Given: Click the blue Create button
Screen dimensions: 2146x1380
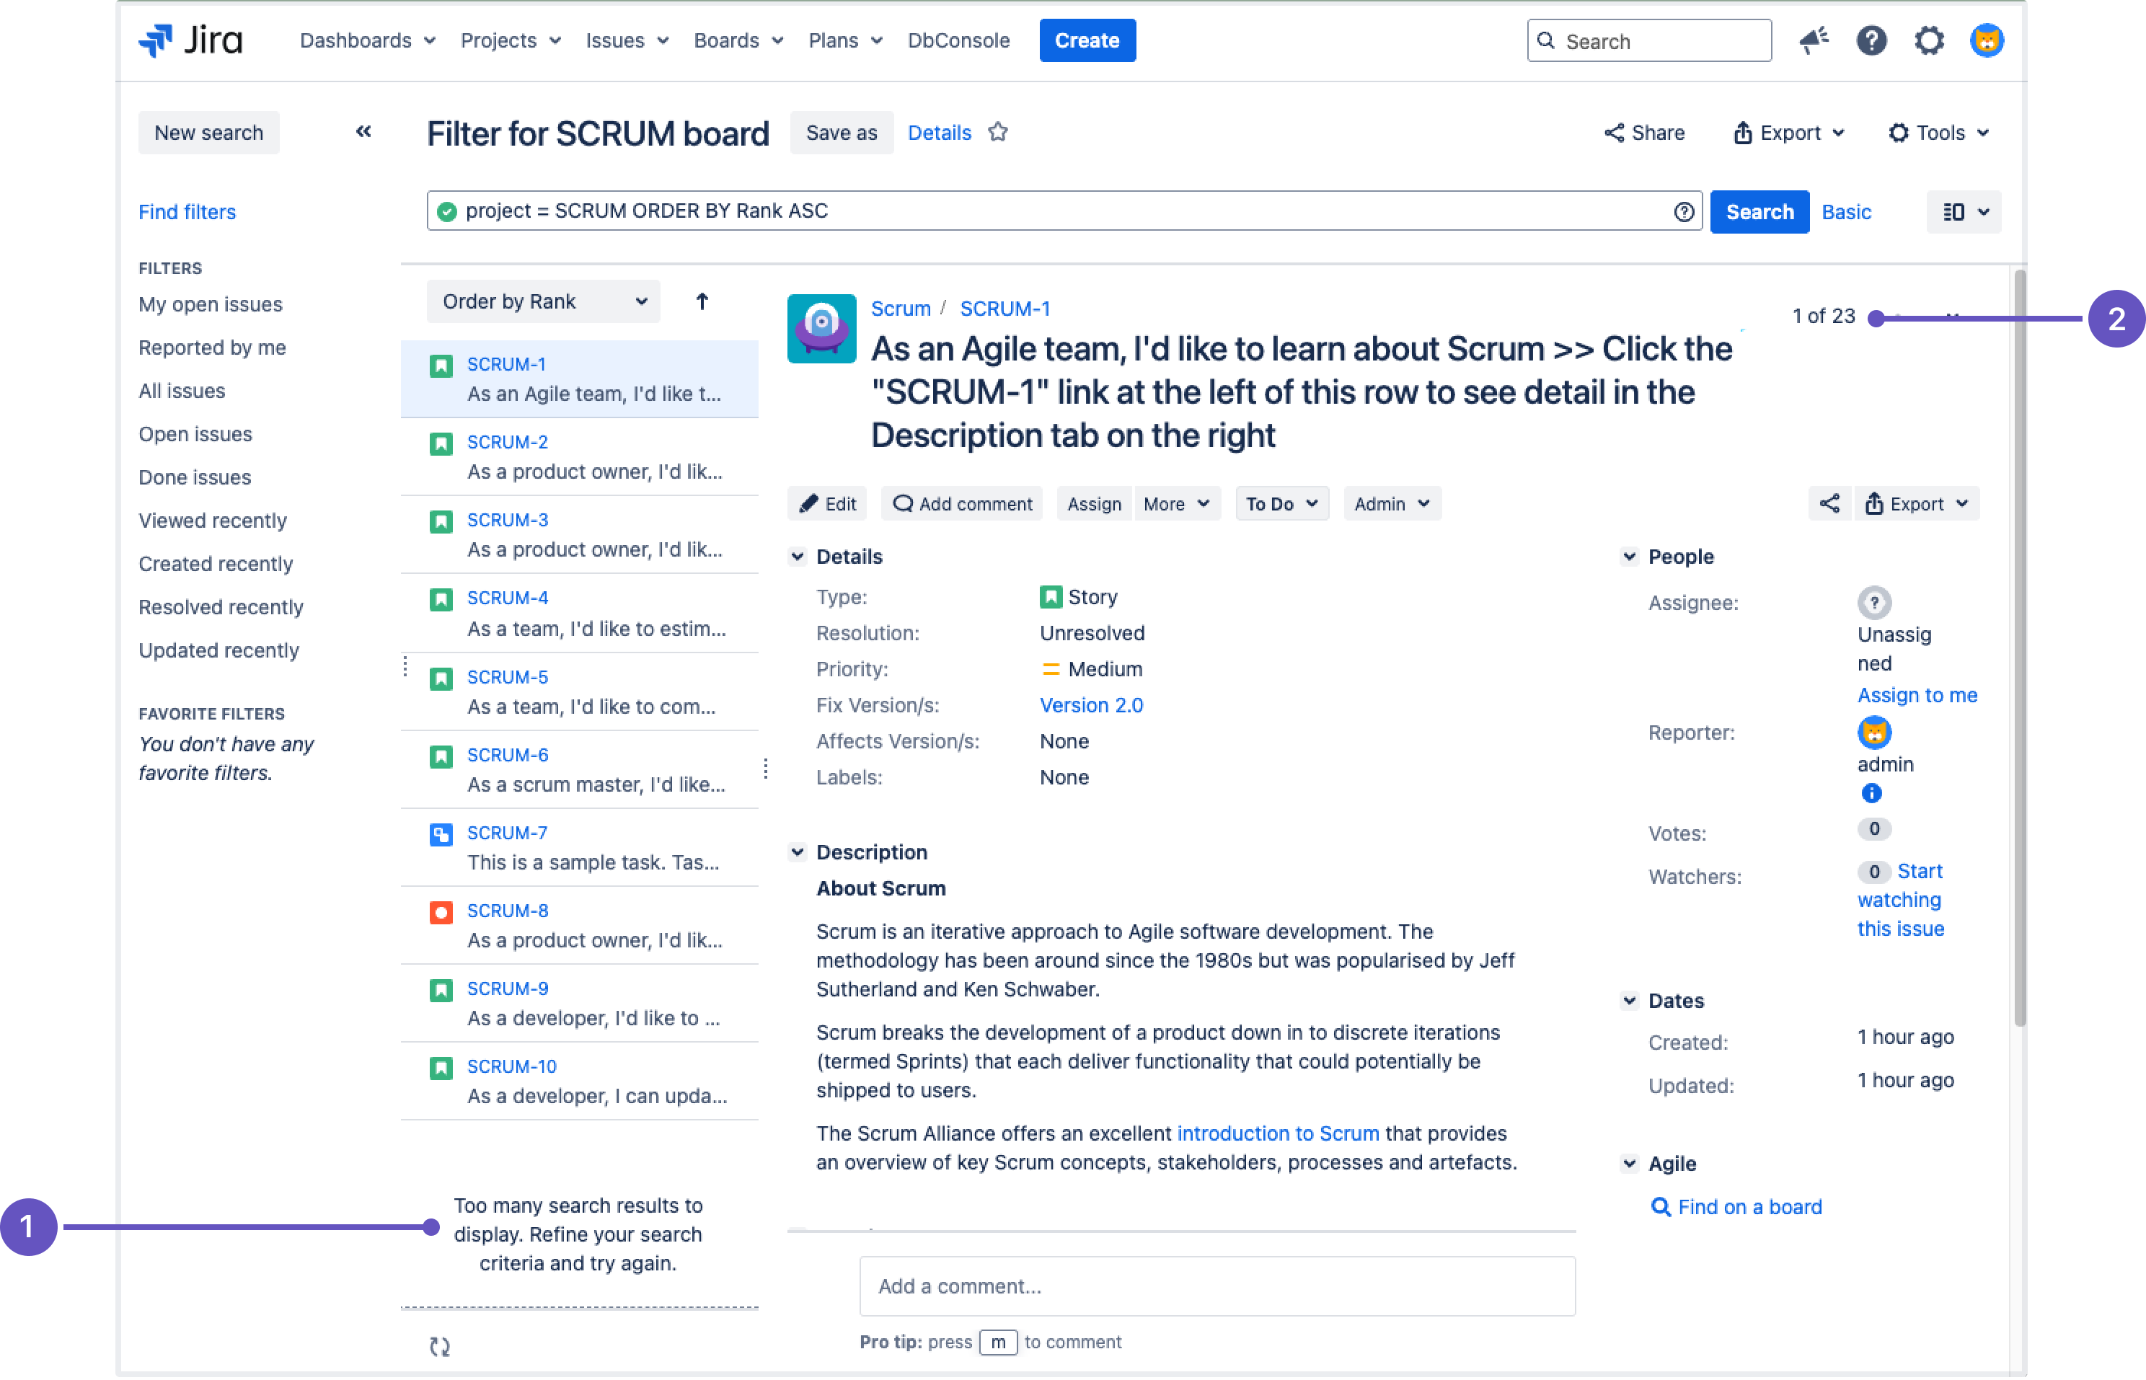Looking at the screenshot, I should 1086,40.
